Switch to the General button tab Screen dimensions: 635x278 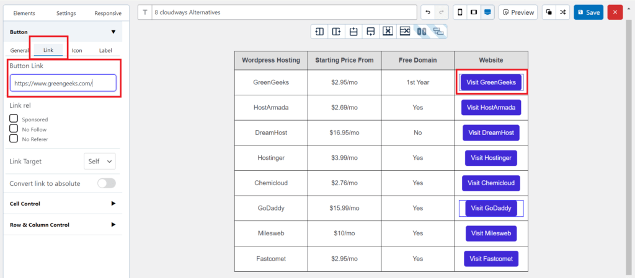coord(19,51)
